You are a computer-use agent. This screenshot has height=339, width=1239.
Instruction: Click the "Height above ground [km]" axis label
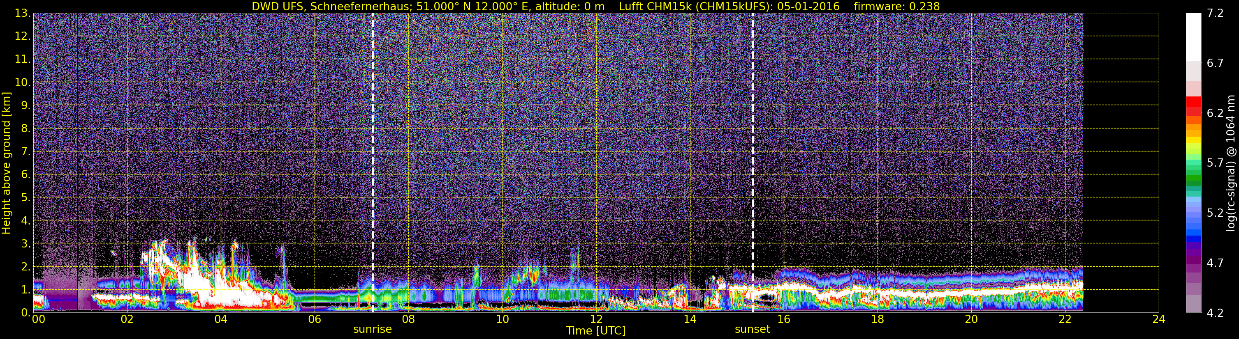coord(6,163)
